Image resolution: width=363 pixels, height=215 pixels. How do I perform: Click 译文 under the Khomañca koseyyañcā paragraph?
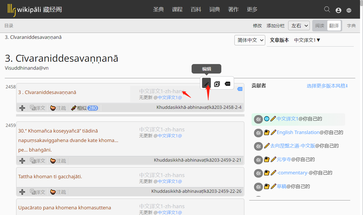point(38,161)
